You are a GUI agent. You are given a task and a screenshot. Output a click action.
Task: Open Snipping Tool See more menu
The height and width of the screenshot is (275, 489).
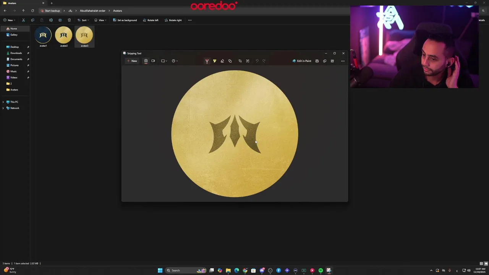(343, 61)
